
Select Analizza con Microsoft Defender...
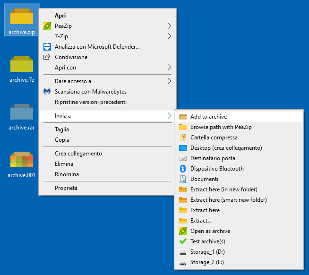[107, 47]
